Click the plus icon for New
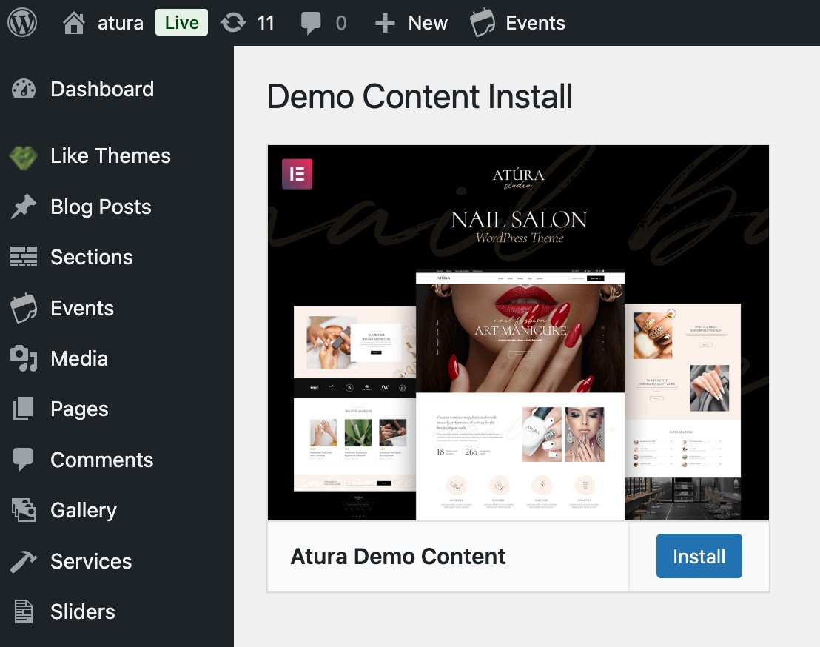Image resolution: width=820 pixels, height=647 pixels. tap(385, 23)
